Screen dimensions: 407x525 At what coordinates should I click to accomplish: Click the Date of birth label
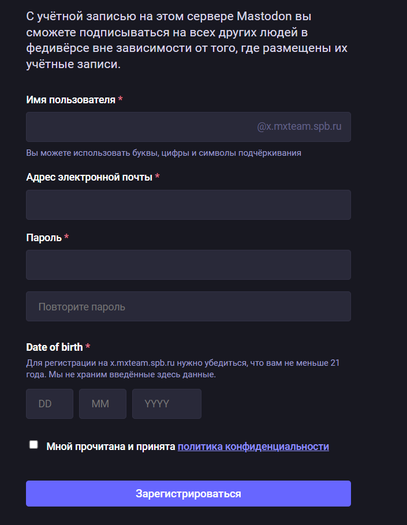[x=54, y=347]
